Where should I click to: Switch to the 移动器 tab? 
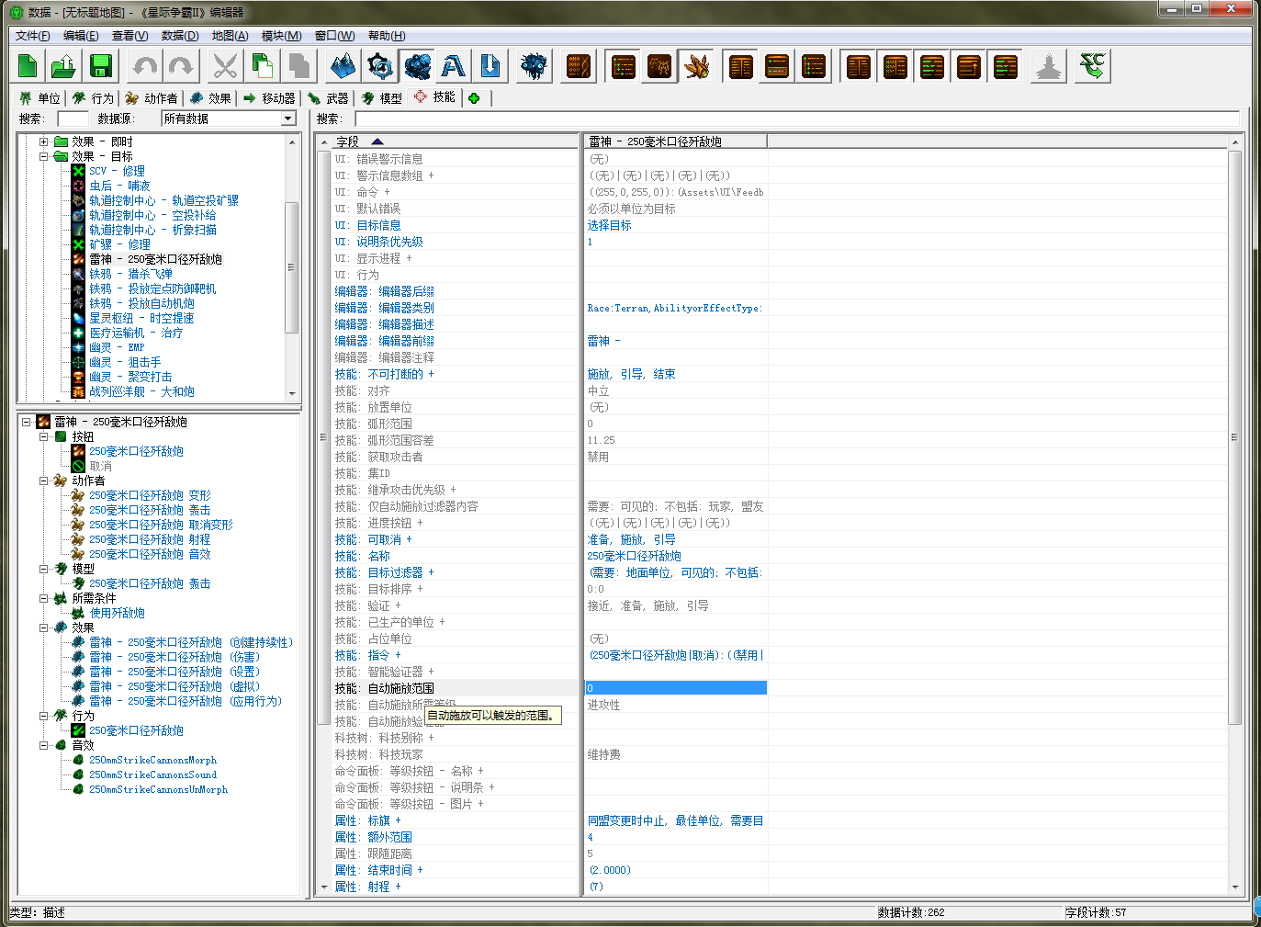click(269, 98)
